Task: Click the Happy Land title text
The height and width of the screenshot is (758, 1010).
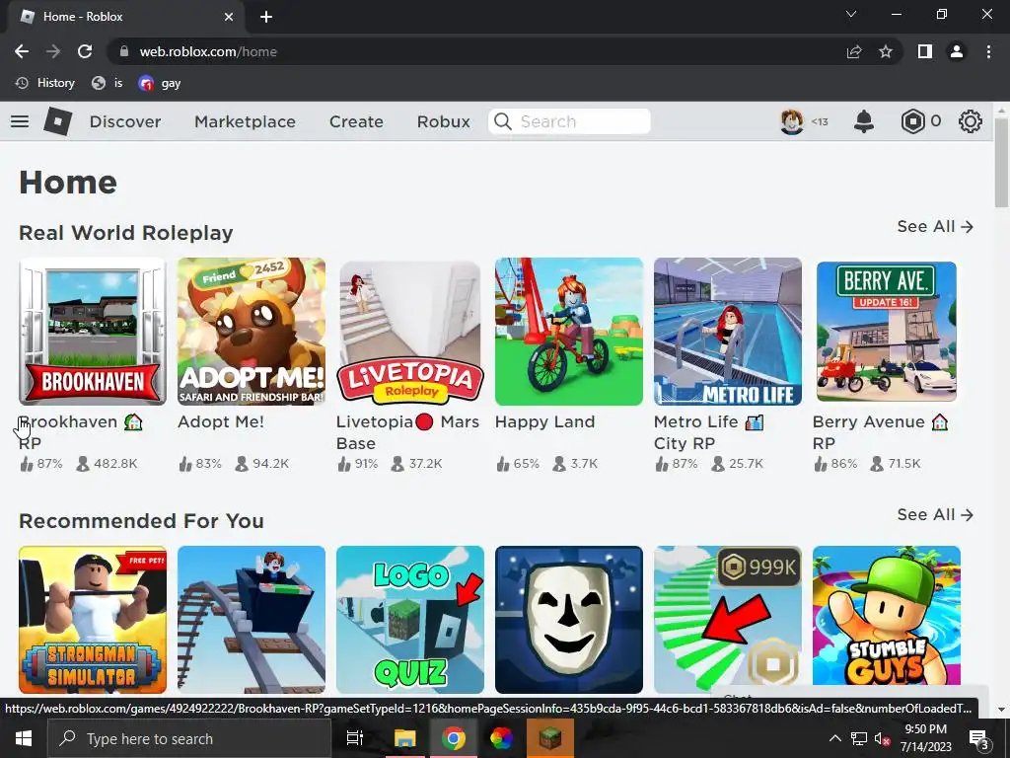Action: pos(544,422)
